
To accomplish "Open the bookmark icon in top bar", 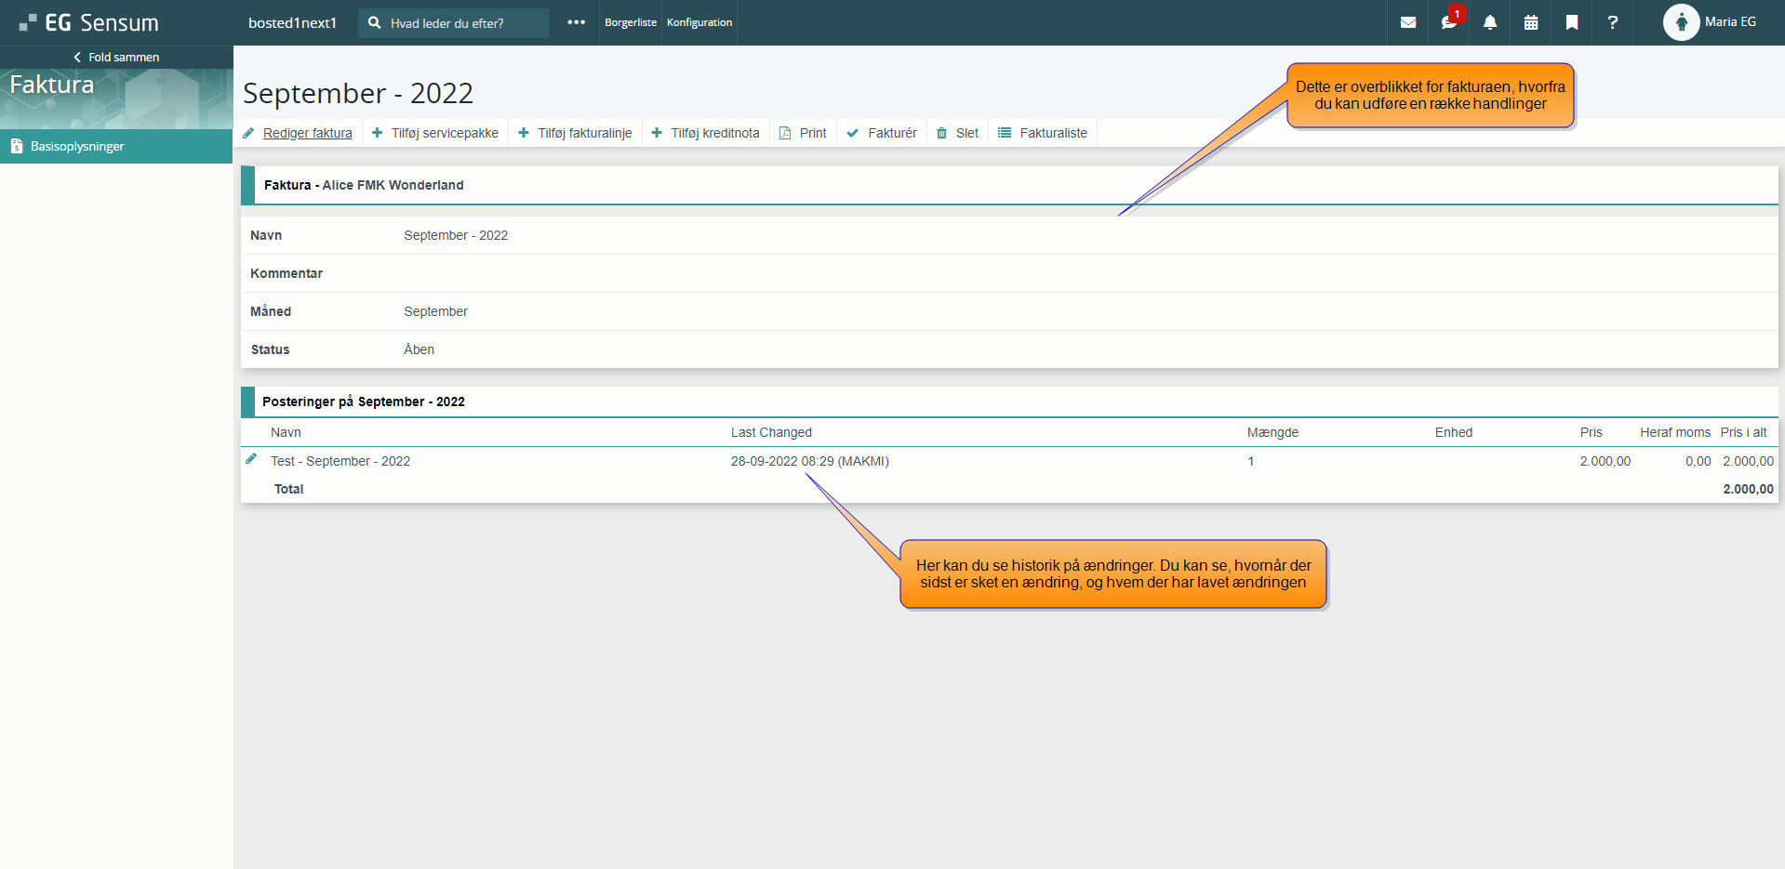I will point(1572,22).
